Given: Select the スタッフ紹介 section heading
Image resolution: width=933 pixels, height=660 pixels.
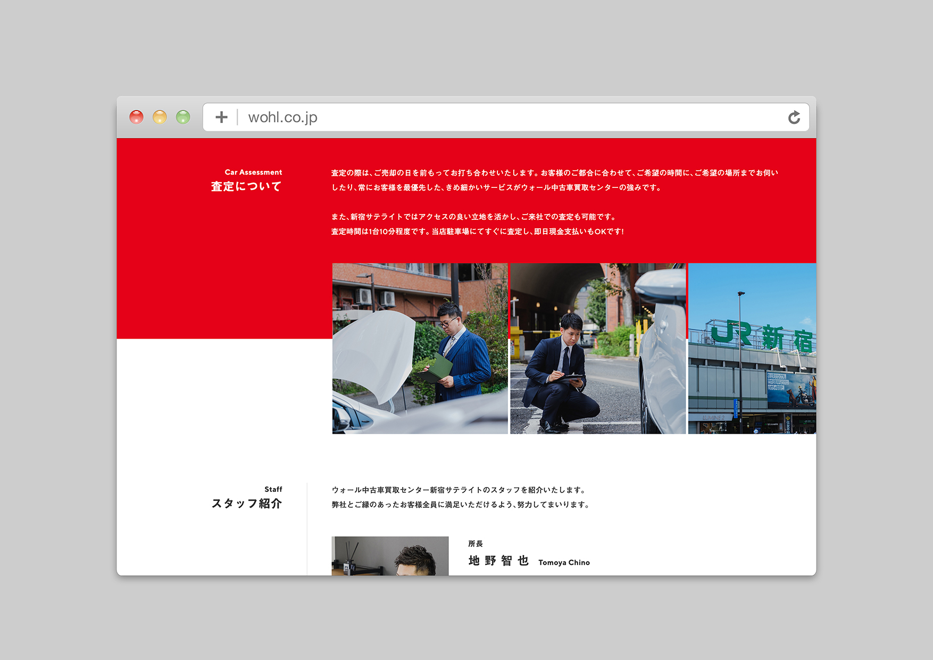Looking at the screenshot, I should click(247, 503).
